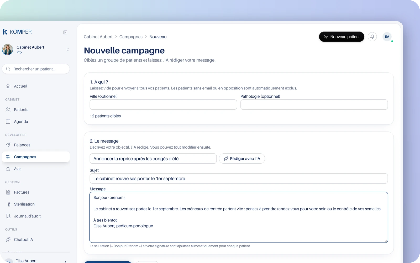Follow the Cabinet Aubert breadcrumb link
This screenshot has height=263, width=420.
98,37
